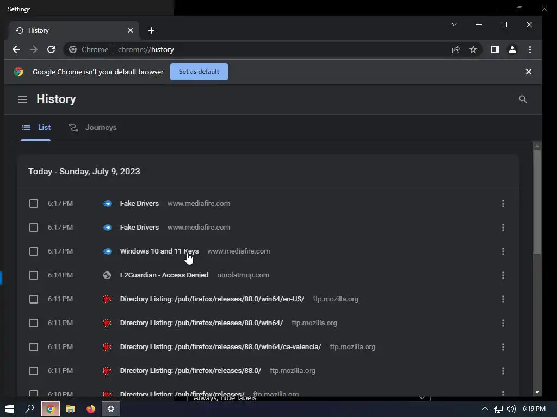Open Windows taskbar search
557x417 pixels.
point(29,409)
